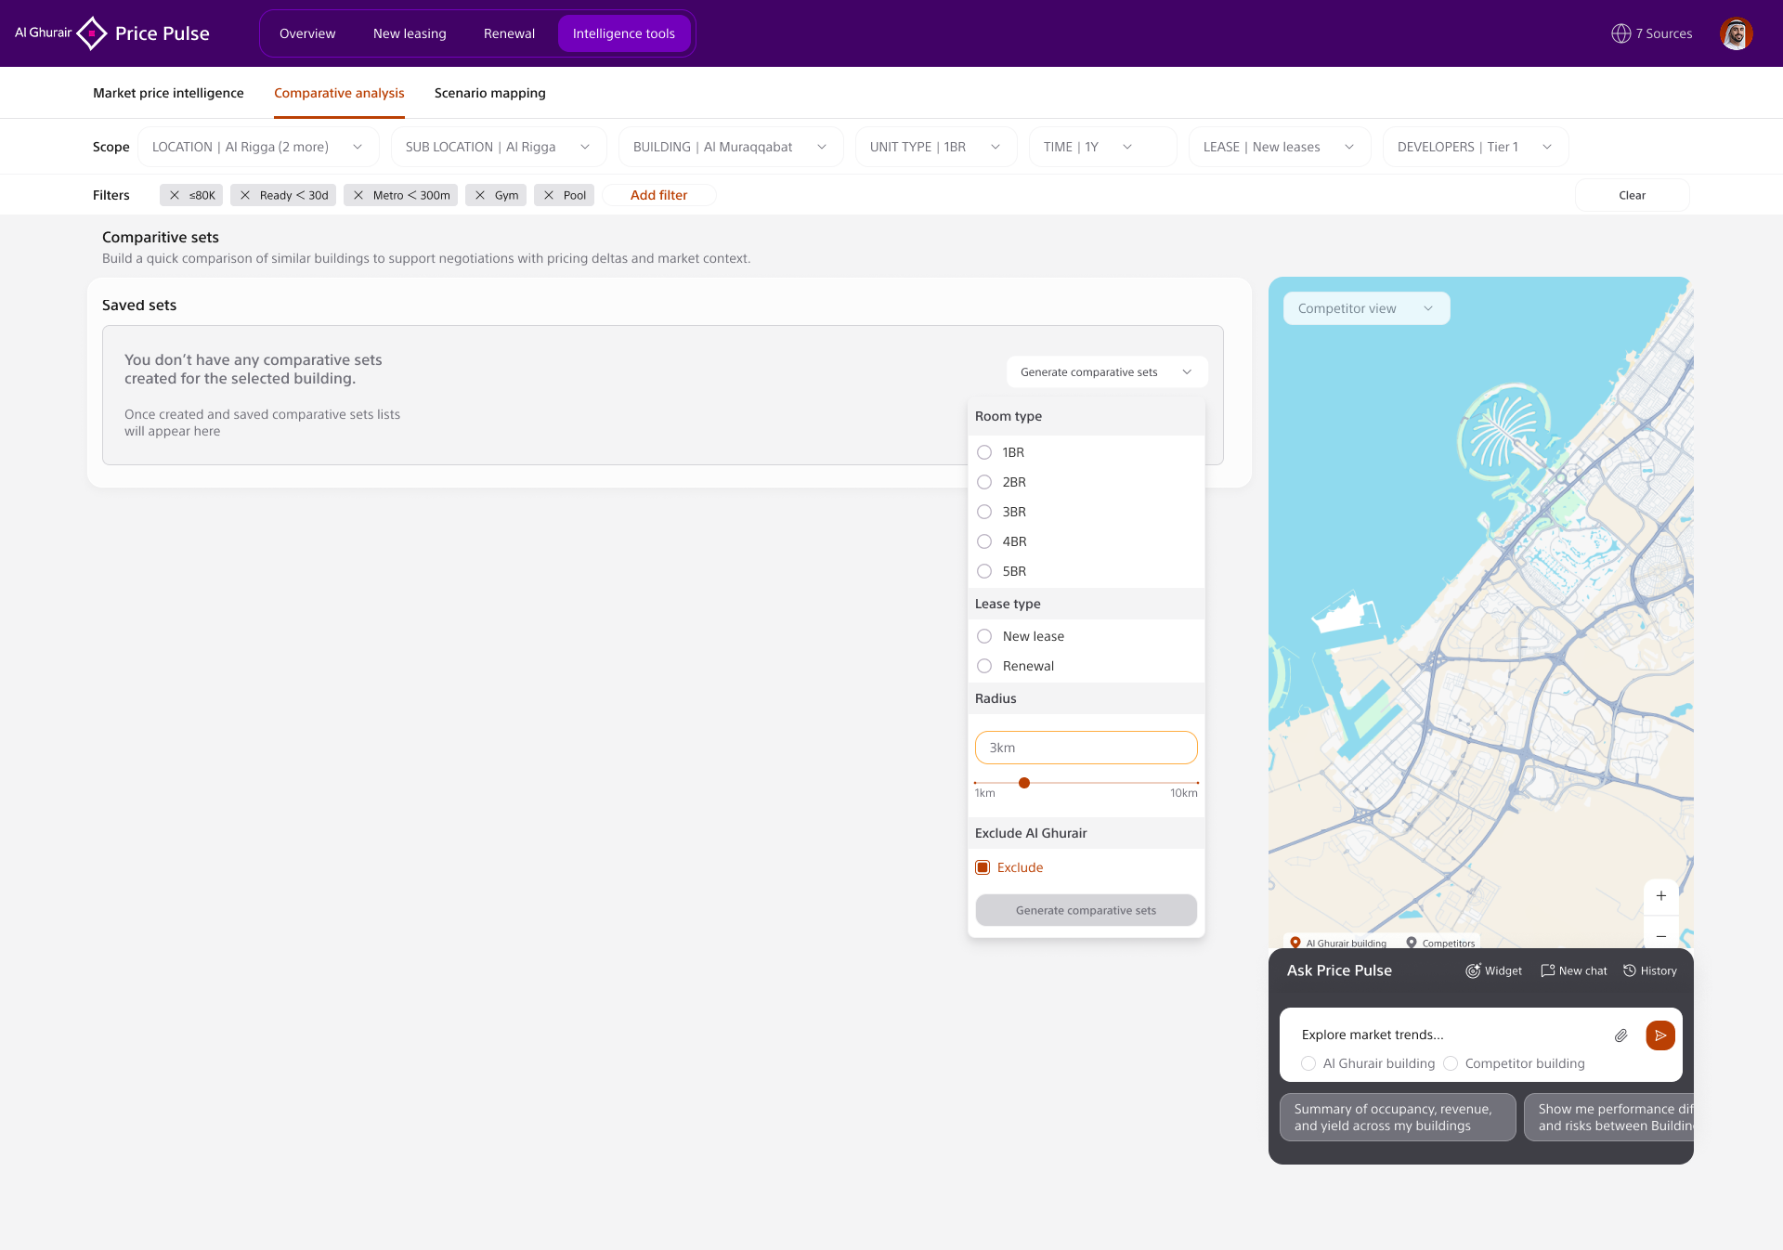Click the performance differences suggestion
Screen dimensions: 1783x1250
click(1608, 1117)
